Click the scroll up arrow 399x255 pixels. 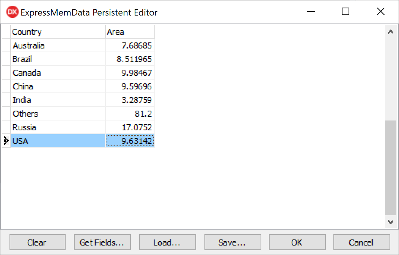(390, 32)
